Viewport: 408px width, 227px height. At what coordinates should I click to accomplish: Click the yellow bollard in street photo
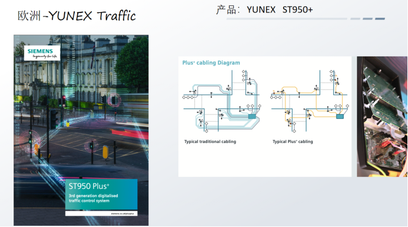105,152
